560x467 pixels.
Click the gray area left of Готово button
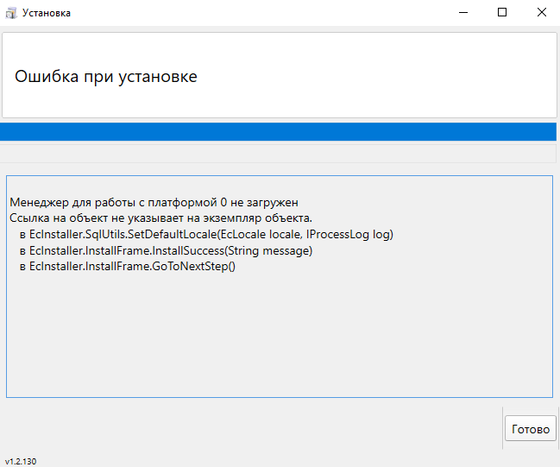point(250,427)
